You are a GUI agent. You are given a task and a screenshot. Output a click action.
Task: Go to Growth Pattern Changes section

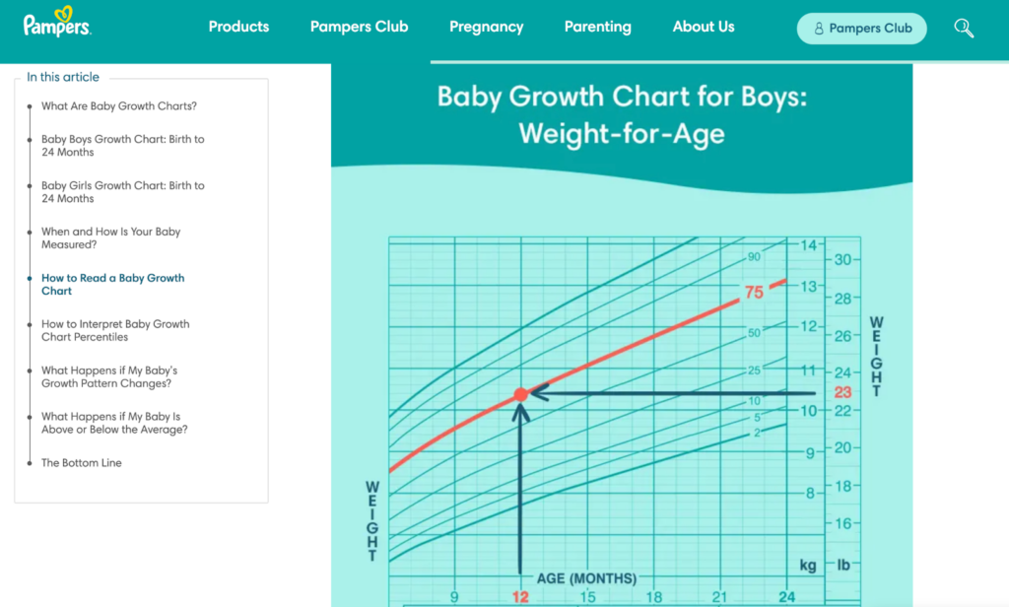(x=109, y=376)
